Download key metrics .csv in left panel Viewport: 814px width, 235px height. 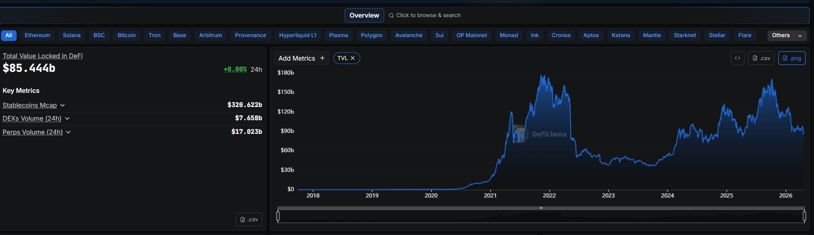click(x=249, y=219)
